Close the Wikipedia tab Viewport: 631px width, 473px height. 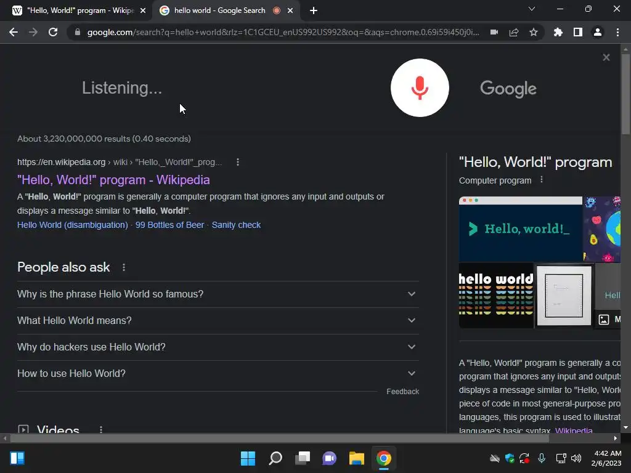[143, 10]
